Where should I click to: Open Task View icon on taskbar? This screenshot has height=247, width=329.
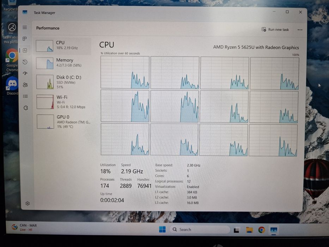(x=237, y=230)
